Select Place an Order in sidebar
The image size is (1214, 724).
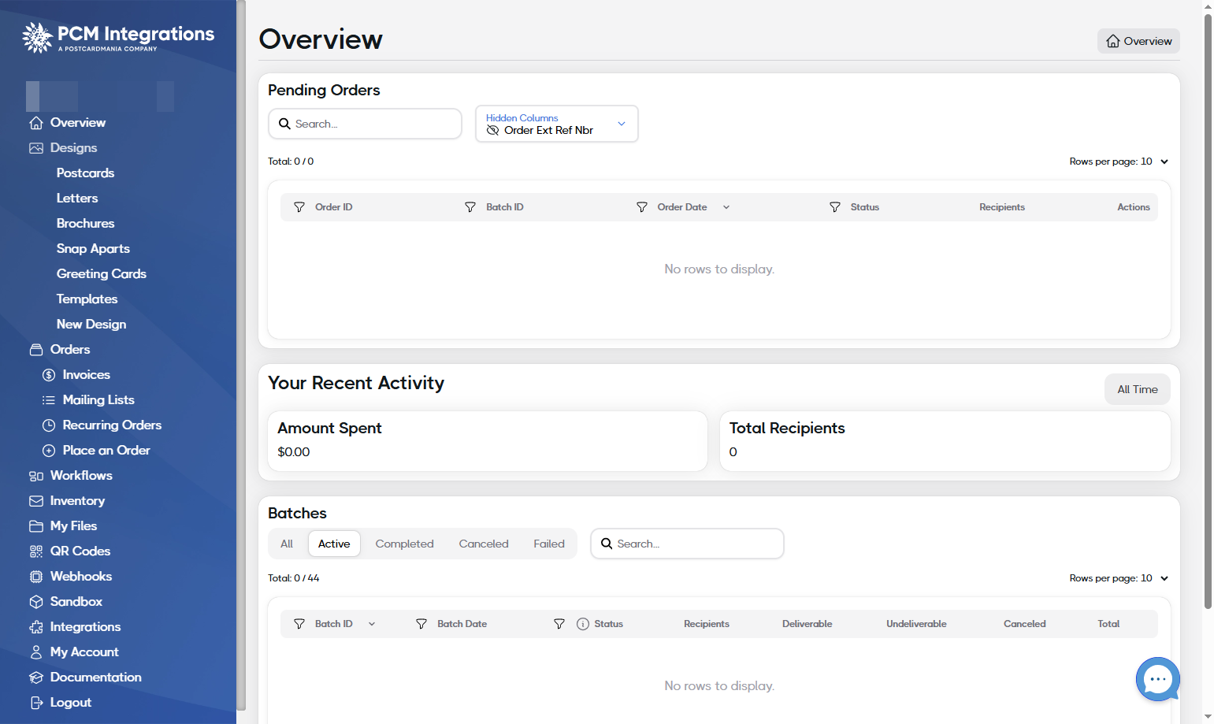click(x=96, y=451)
